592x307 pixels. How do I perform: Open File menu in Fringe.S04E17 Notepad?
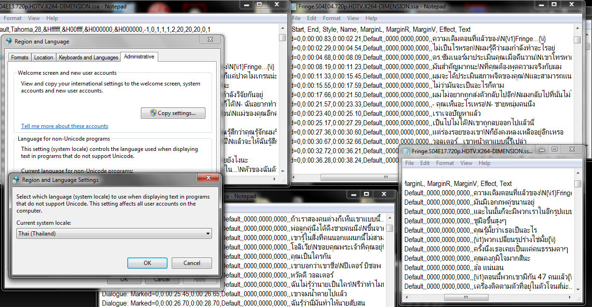coord(409,163)
